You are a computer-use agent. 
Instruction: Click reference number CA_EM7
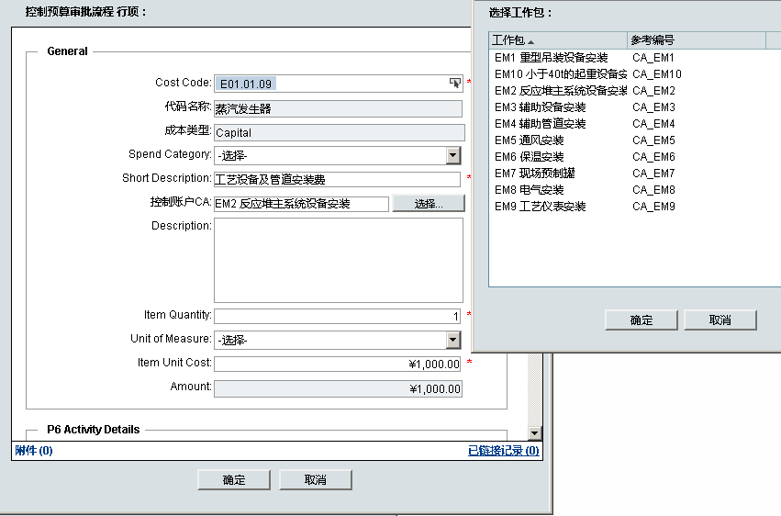coord(653,174)
